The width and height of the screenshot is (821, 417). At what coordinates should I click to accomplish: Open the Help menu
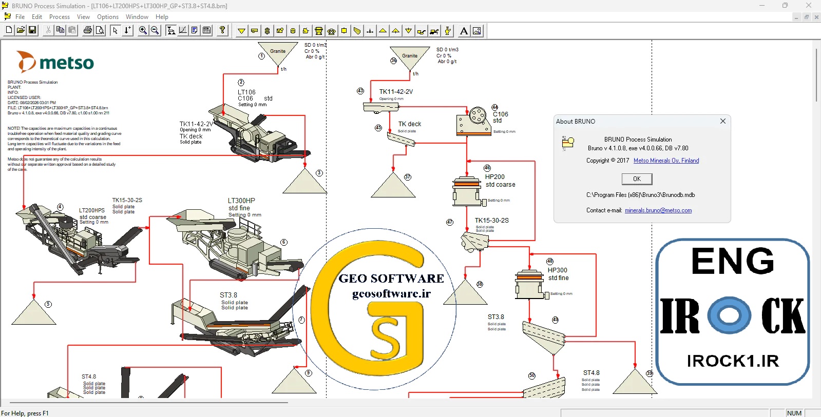click(162, 17)
